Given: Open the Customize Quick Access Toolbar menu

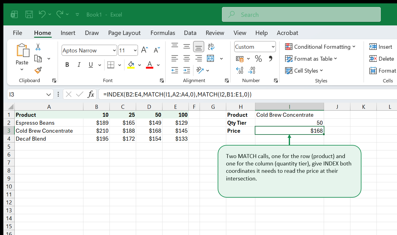Looking at the screenshot, I should [77, 14].
